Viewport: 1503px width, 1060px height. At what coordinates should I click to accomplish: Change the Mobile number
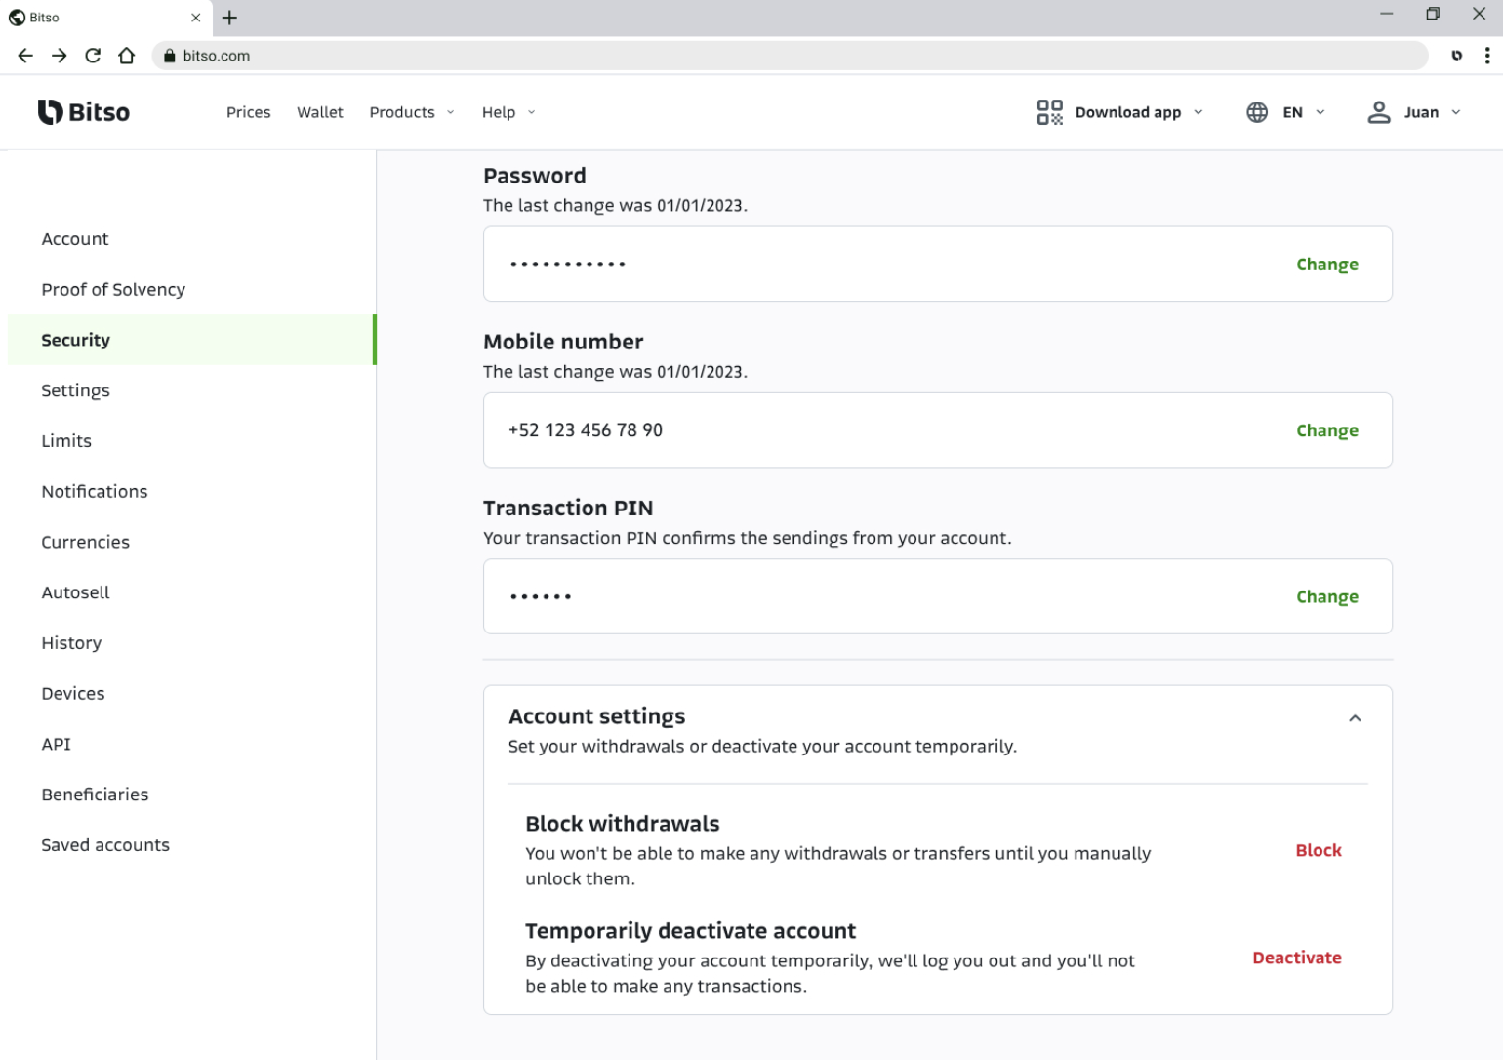pyautogui.click(x=1327, y=430)
